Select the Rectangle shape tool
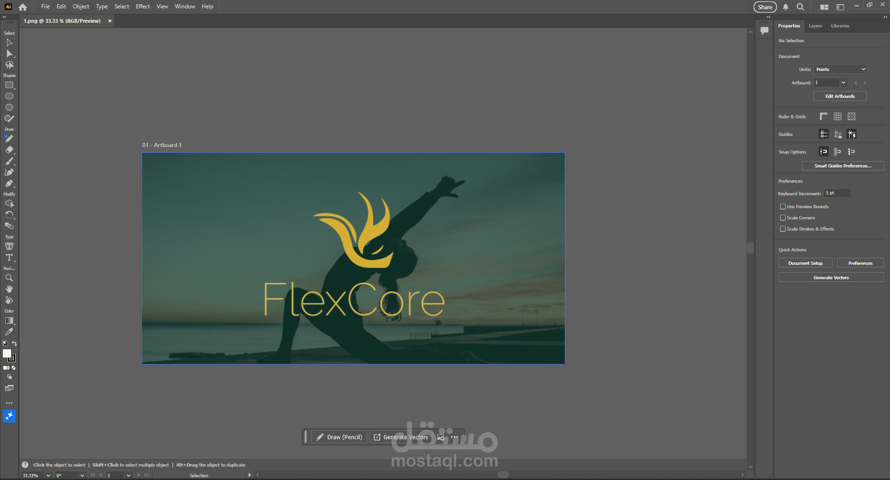 click(9, 85)
